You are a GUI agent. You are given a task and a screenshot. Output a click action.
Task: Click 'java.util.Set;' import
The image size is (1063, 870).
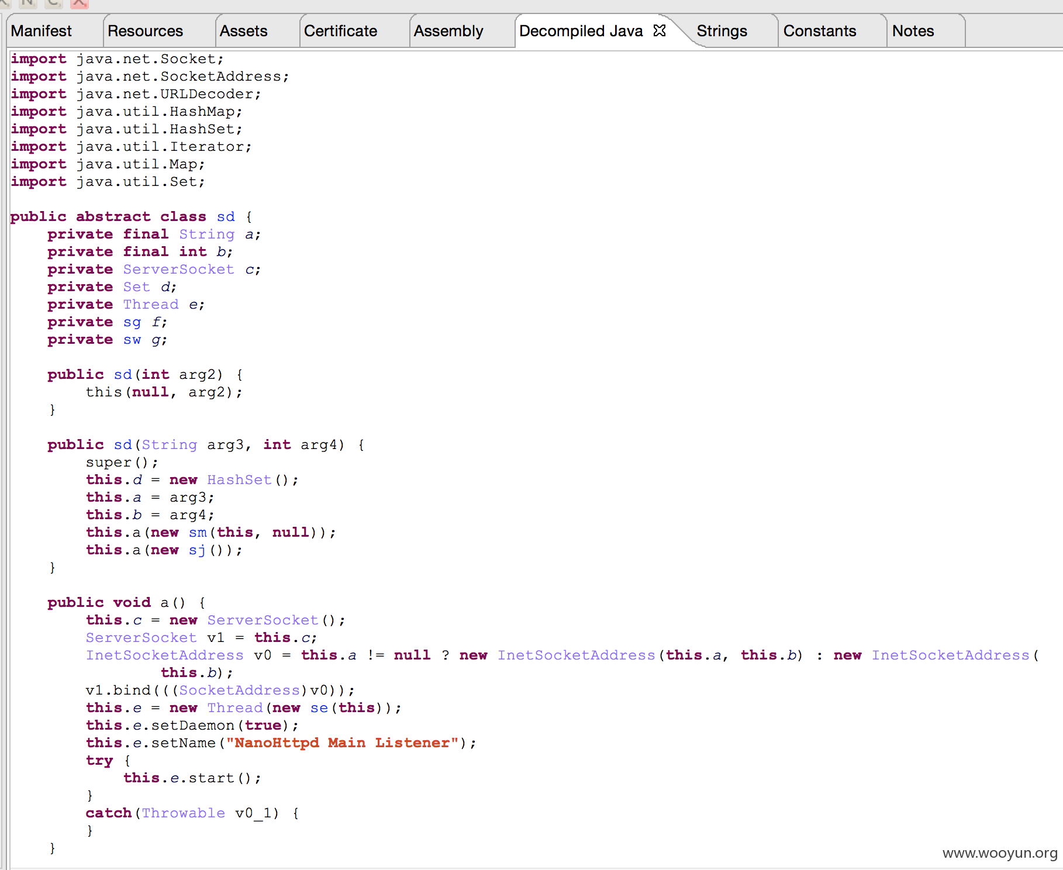click(x=141, y=182)
